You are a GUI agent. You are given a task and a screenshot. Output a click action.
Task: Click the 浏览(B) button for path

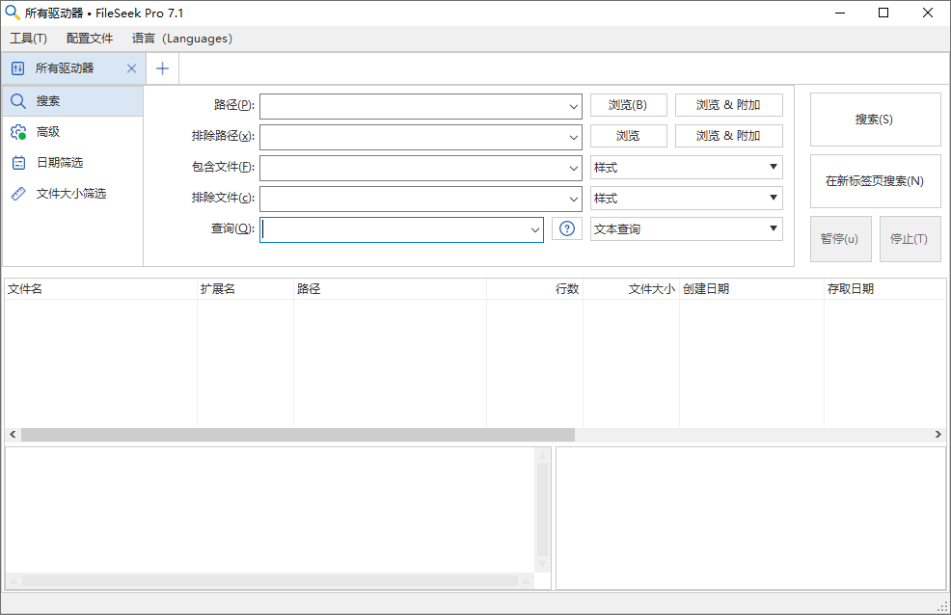628,105
